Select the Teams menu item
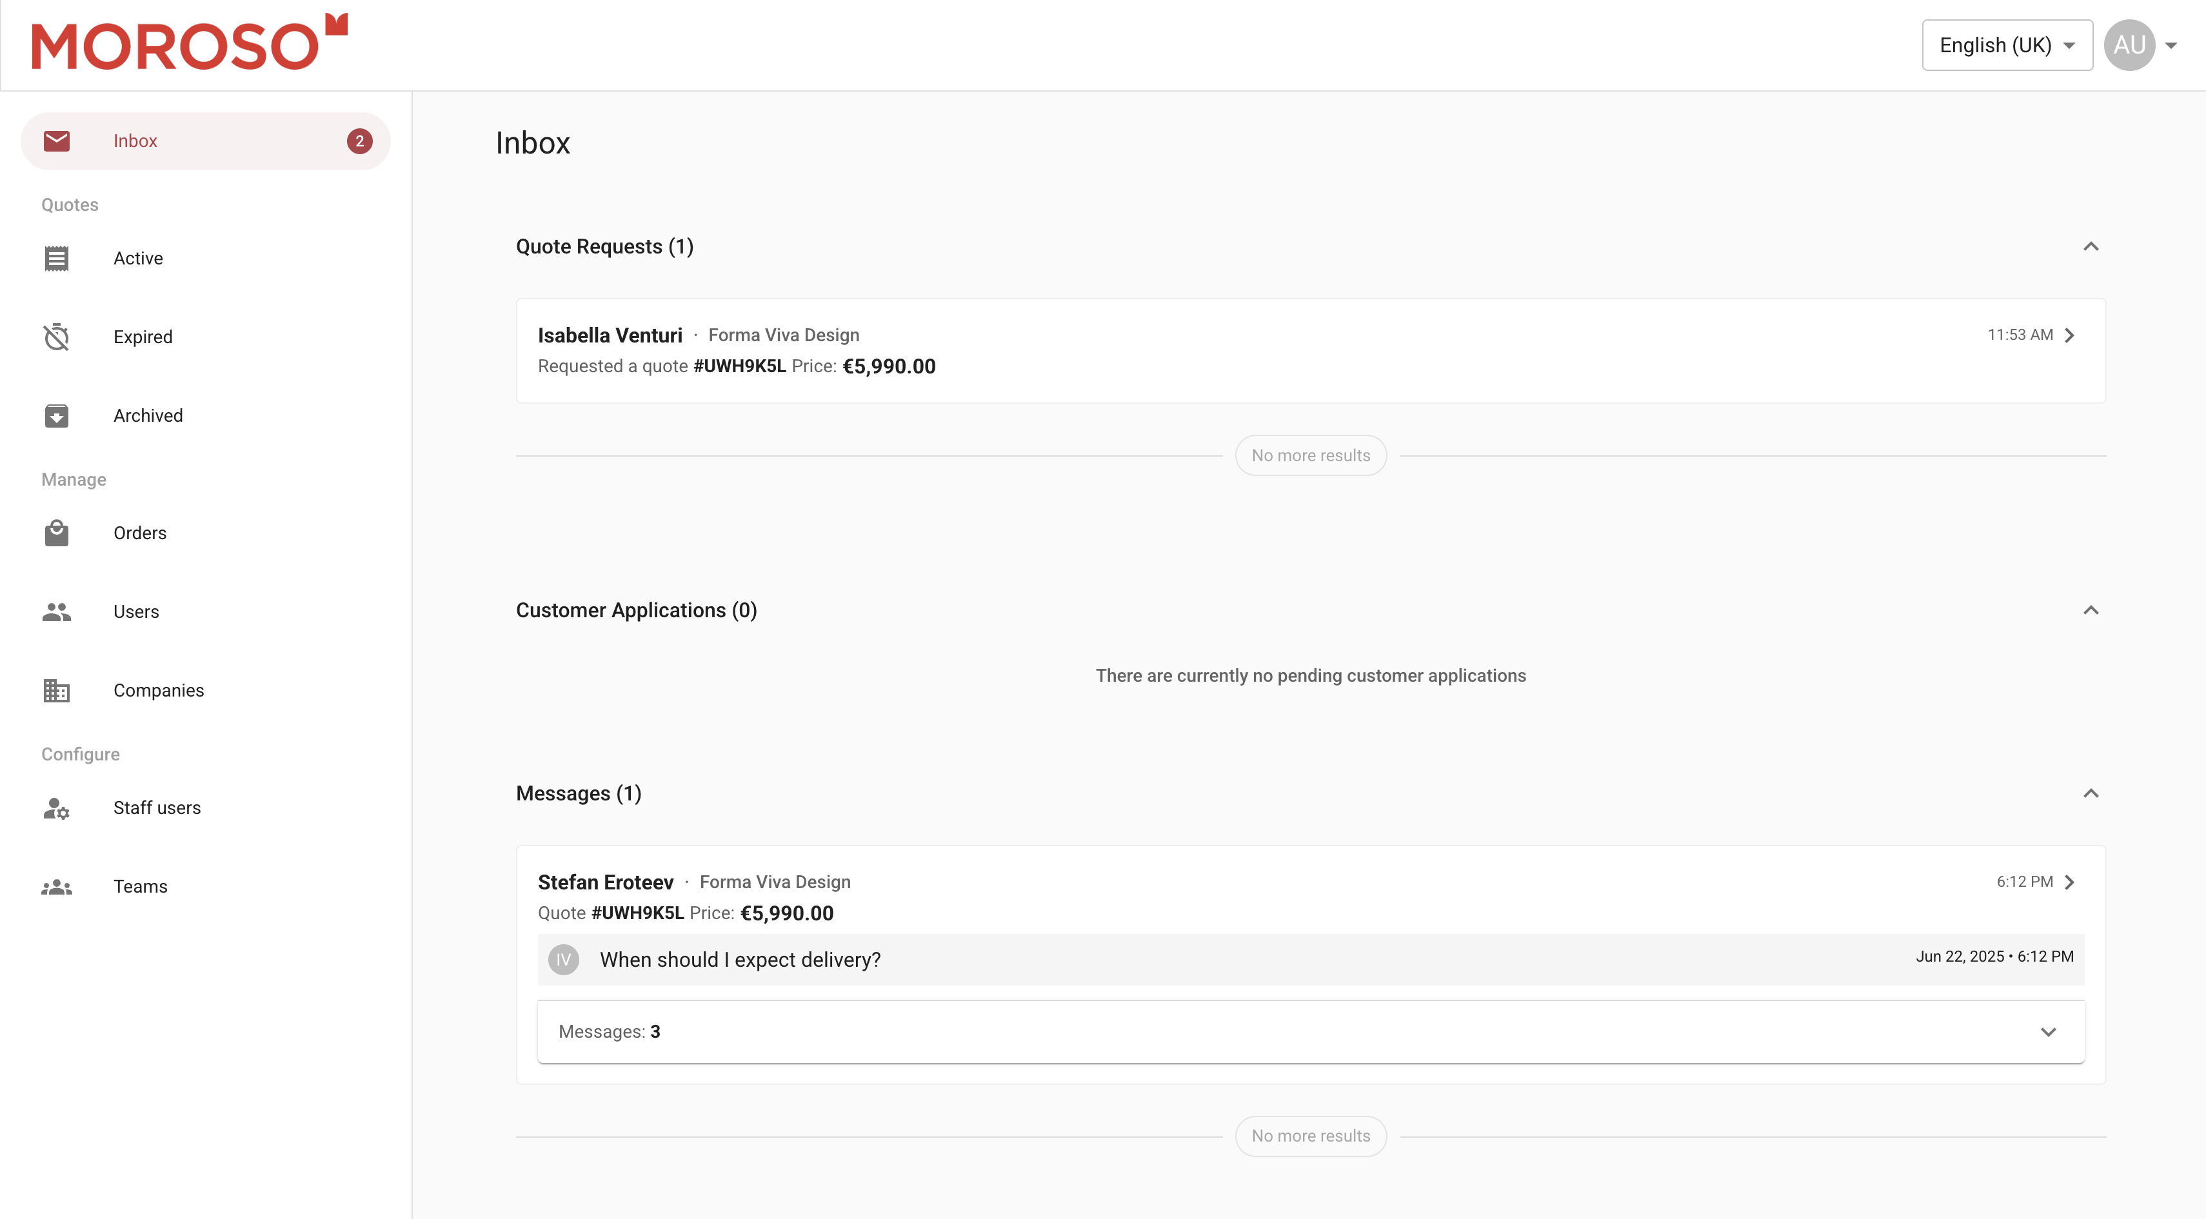This screenshot has height=1219, width=2206. pyautogui.click(x=141, y=886)
